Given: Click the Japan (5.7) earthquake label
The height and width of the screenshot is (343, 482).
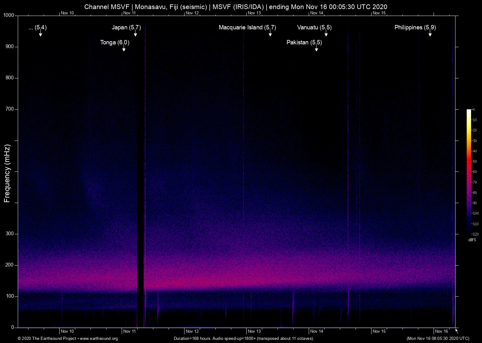Looking at the screenshot, I should [x=126, y=27].
